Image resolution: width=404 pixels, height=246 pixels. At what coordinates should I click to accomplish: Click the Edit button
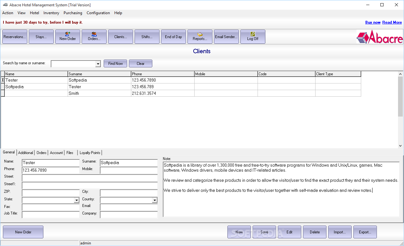click(290, 232)
